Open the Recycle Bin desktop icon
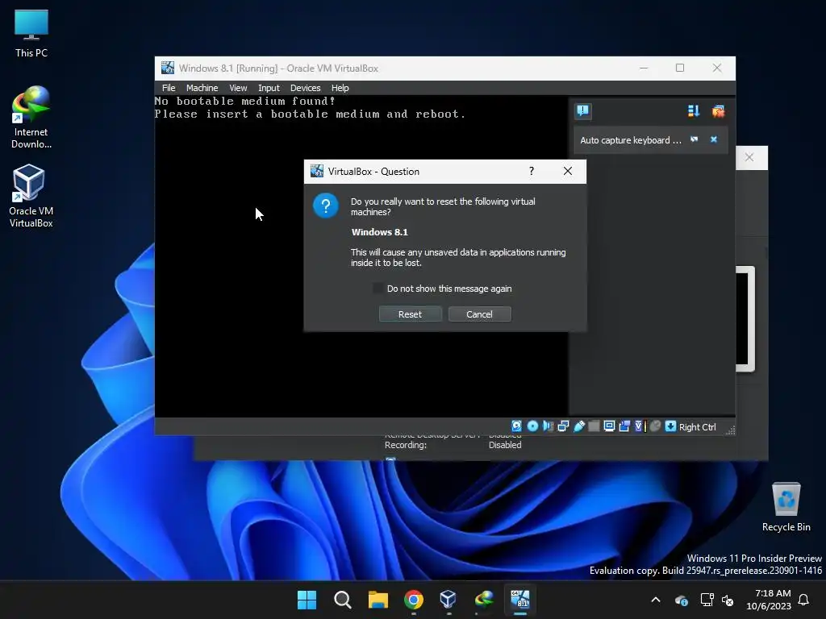 (x=786, y=507)
